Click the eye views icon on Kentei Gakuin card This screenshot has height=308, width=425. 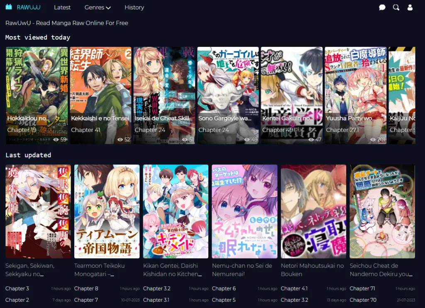(x=311, y=139)
